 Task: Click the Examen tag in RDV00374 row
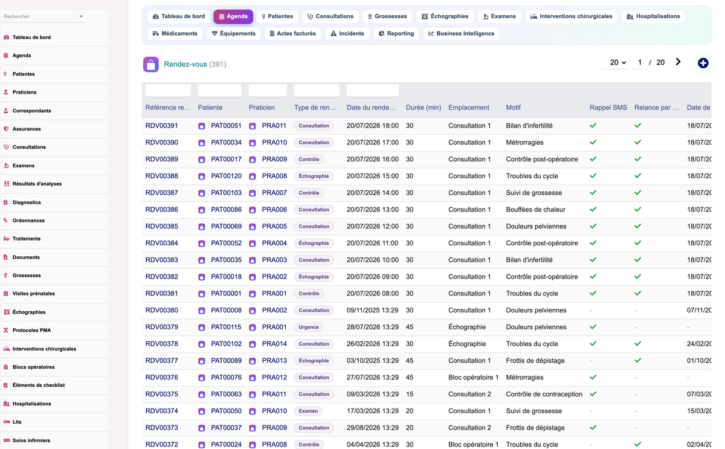(x=308, y=411)
